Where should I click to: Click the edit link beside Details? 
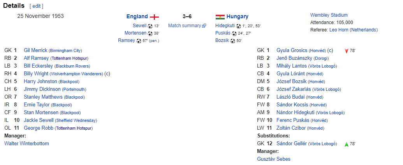coord(37,6)
